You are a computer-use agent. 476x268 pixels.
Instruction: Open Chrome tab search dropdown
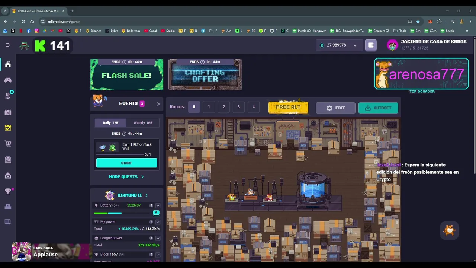point(5,11)
